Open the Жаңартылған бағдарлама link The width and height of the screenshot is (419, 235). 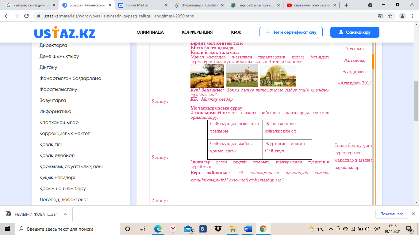[70, 78]
